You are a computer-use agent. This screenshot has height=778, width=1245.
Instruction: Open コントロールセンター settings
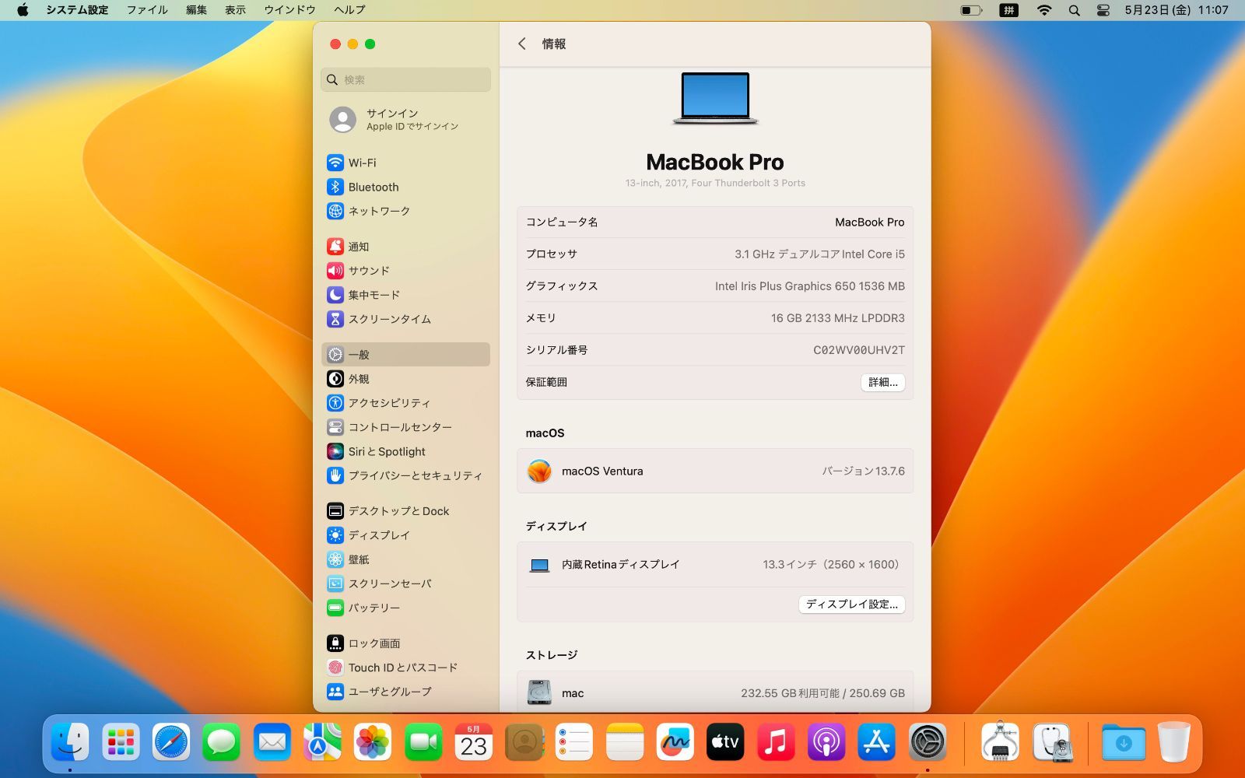pyautogui.click(x=405, y=427)
